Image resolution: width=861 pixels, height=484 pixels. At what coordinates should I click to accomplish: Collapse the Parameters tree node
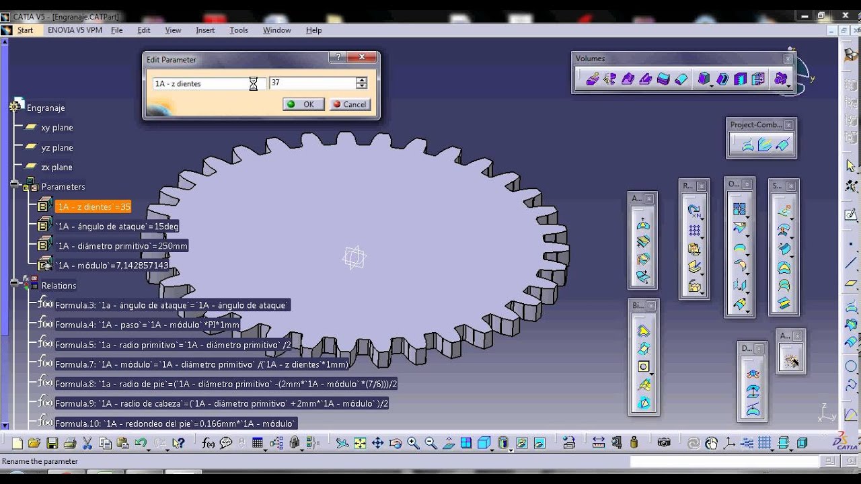(15, 184)
